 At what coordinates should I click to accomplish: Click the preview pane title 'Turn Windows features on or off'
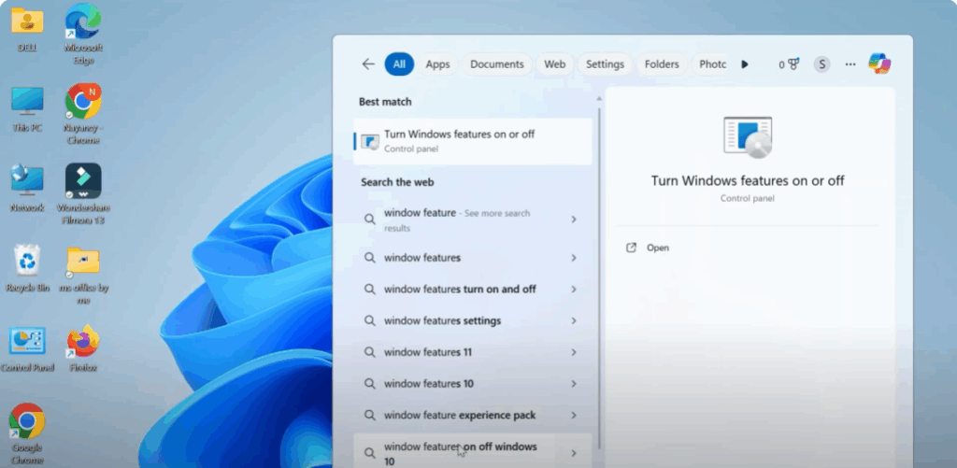click(748, 180)
